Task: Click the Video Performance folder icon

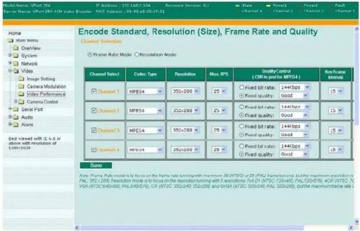Action: [21, 94]
